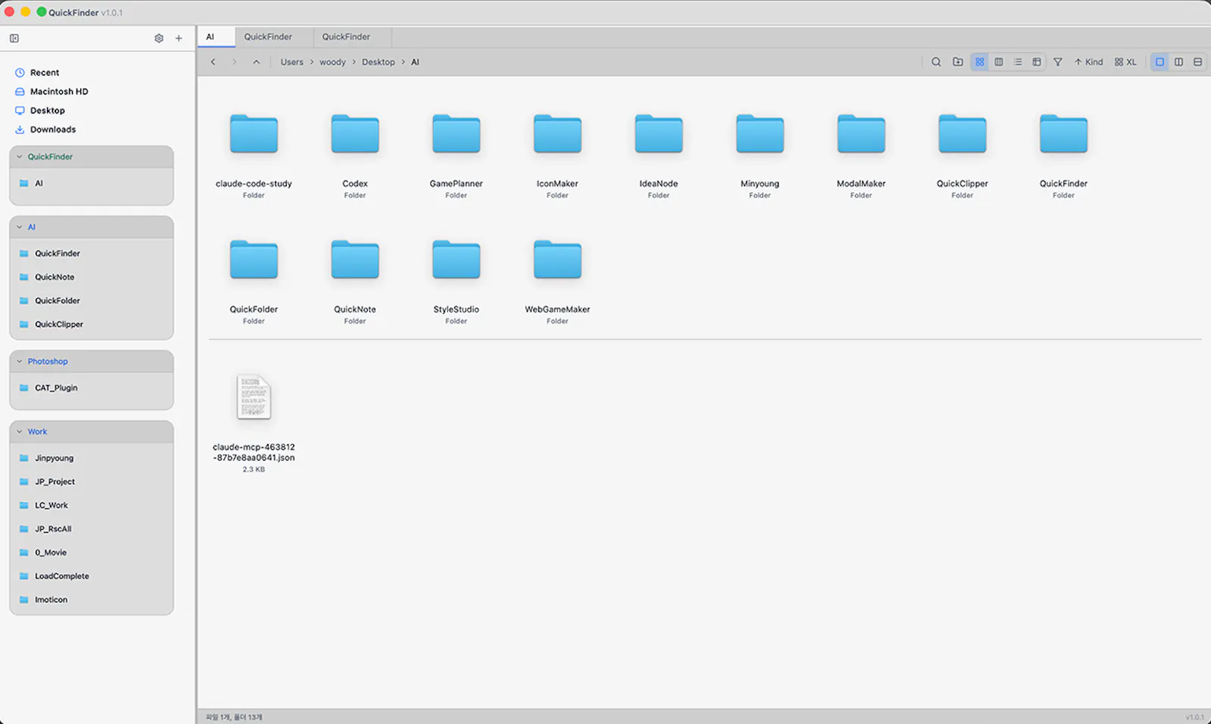This screenshot has width=1211, height=724.
Task: Add a new sidebar group with plus icon
Action: coord(179,38)
